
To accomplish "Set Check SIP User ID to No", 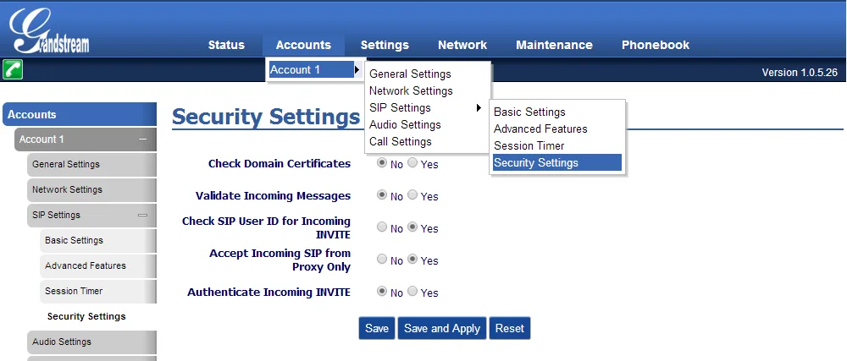I will 382,227.
